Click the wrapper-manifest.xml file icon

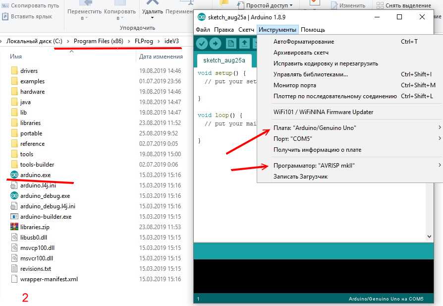(x=14, y=279)
